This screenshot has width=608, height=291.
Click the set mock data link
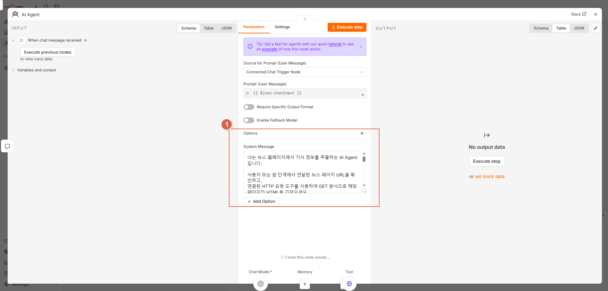point(489,176)
